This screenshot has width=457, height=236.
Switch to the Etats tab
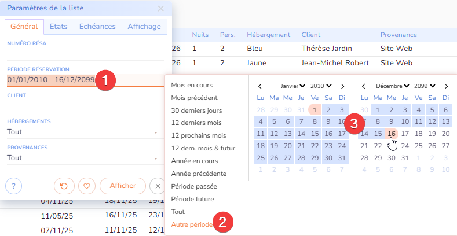coord(59,27)
